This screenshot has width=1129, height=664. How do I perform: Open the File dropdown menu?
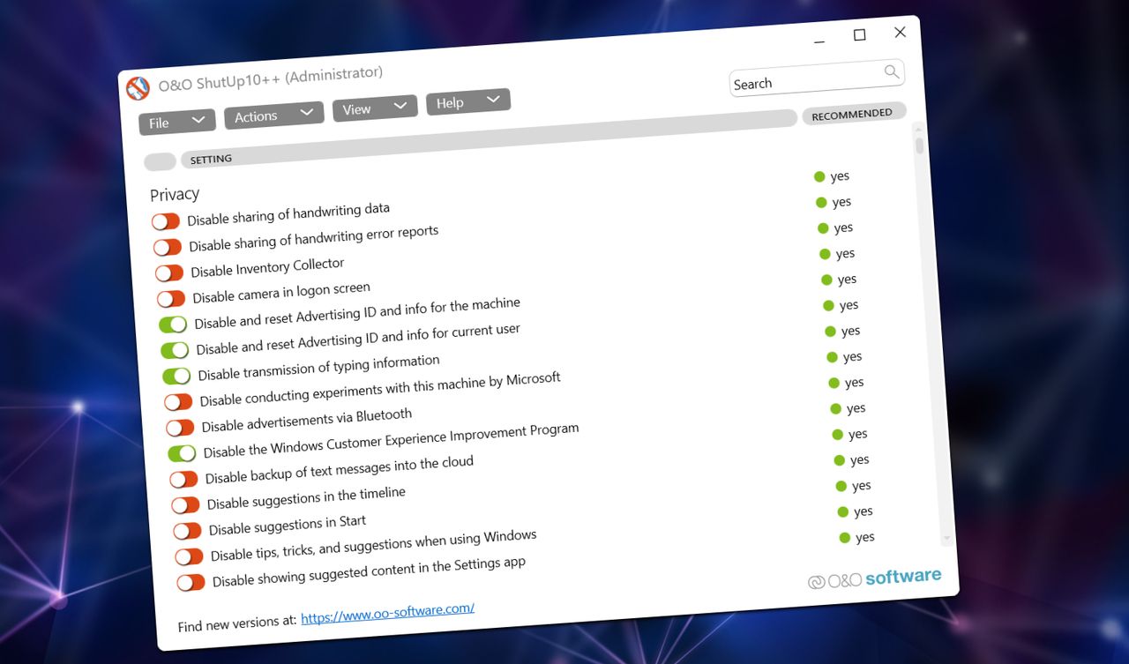(176, 122)
